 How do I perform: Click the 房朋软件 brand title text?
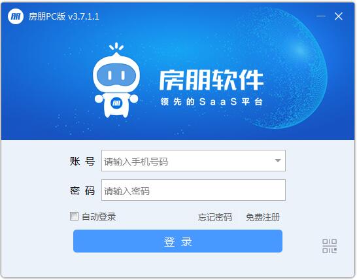tap(211, 80)
